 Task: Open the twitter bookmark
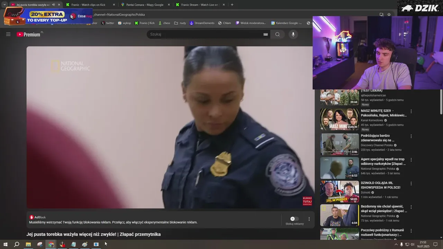tap(108, 23)
